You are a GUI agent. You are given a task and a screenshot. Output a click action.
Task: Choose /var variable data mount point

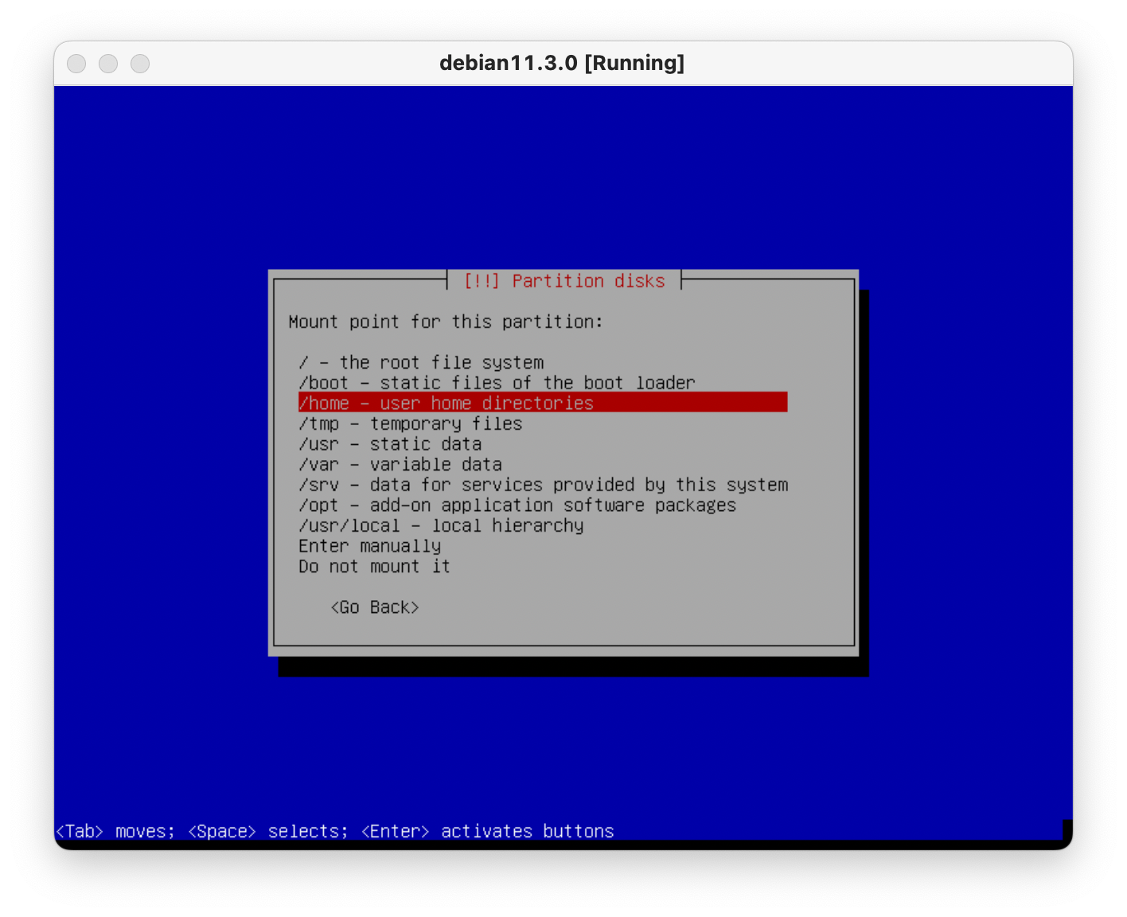click(x=400, y=465)
